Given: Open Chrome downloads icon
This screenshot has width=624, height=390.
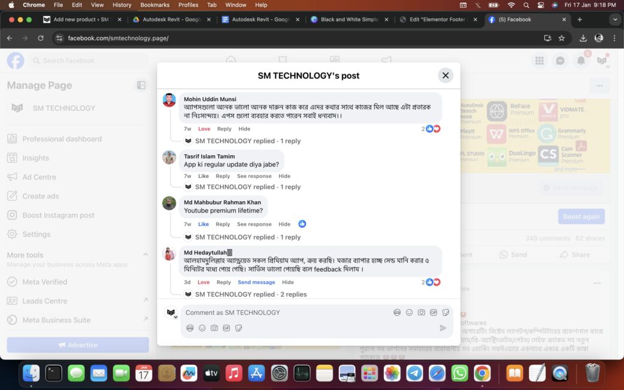Looking at the screenshot, I should 583,38.
